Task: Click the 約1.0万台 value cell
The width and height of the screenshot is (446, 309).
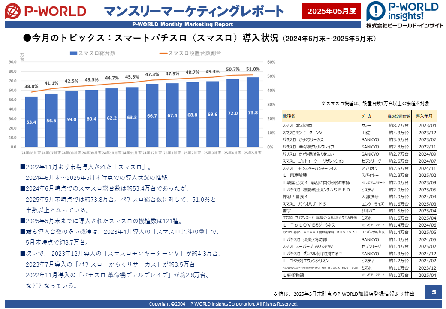Action: (399, 275)
